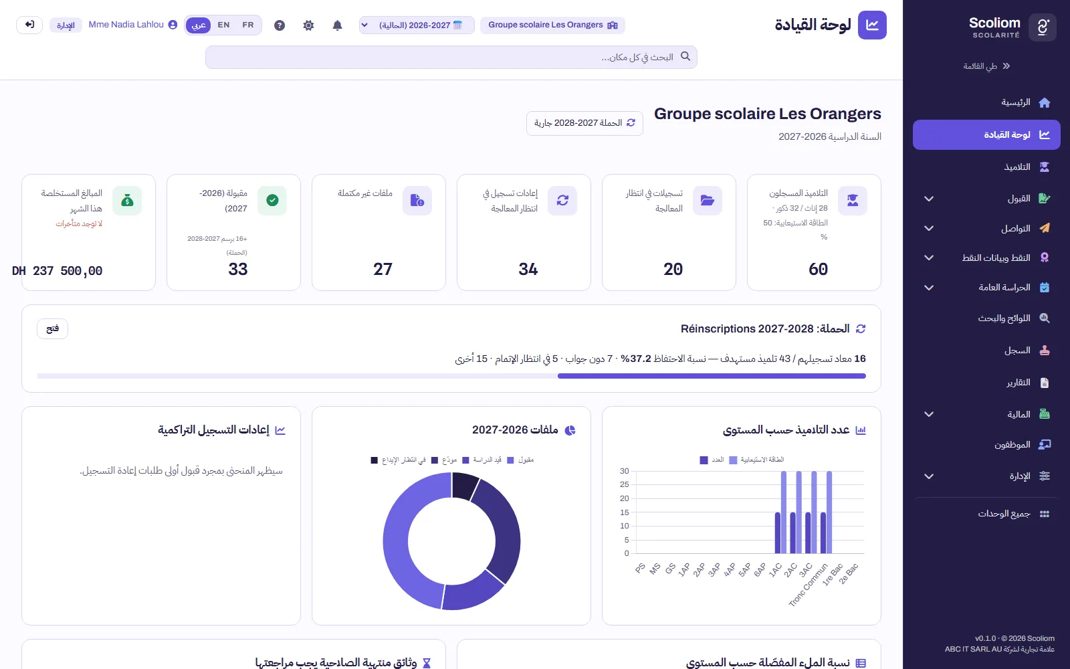Toggle في انتظار الإيداع legend item
Screen dimensions: 1070x669
(x=398, y=460)
